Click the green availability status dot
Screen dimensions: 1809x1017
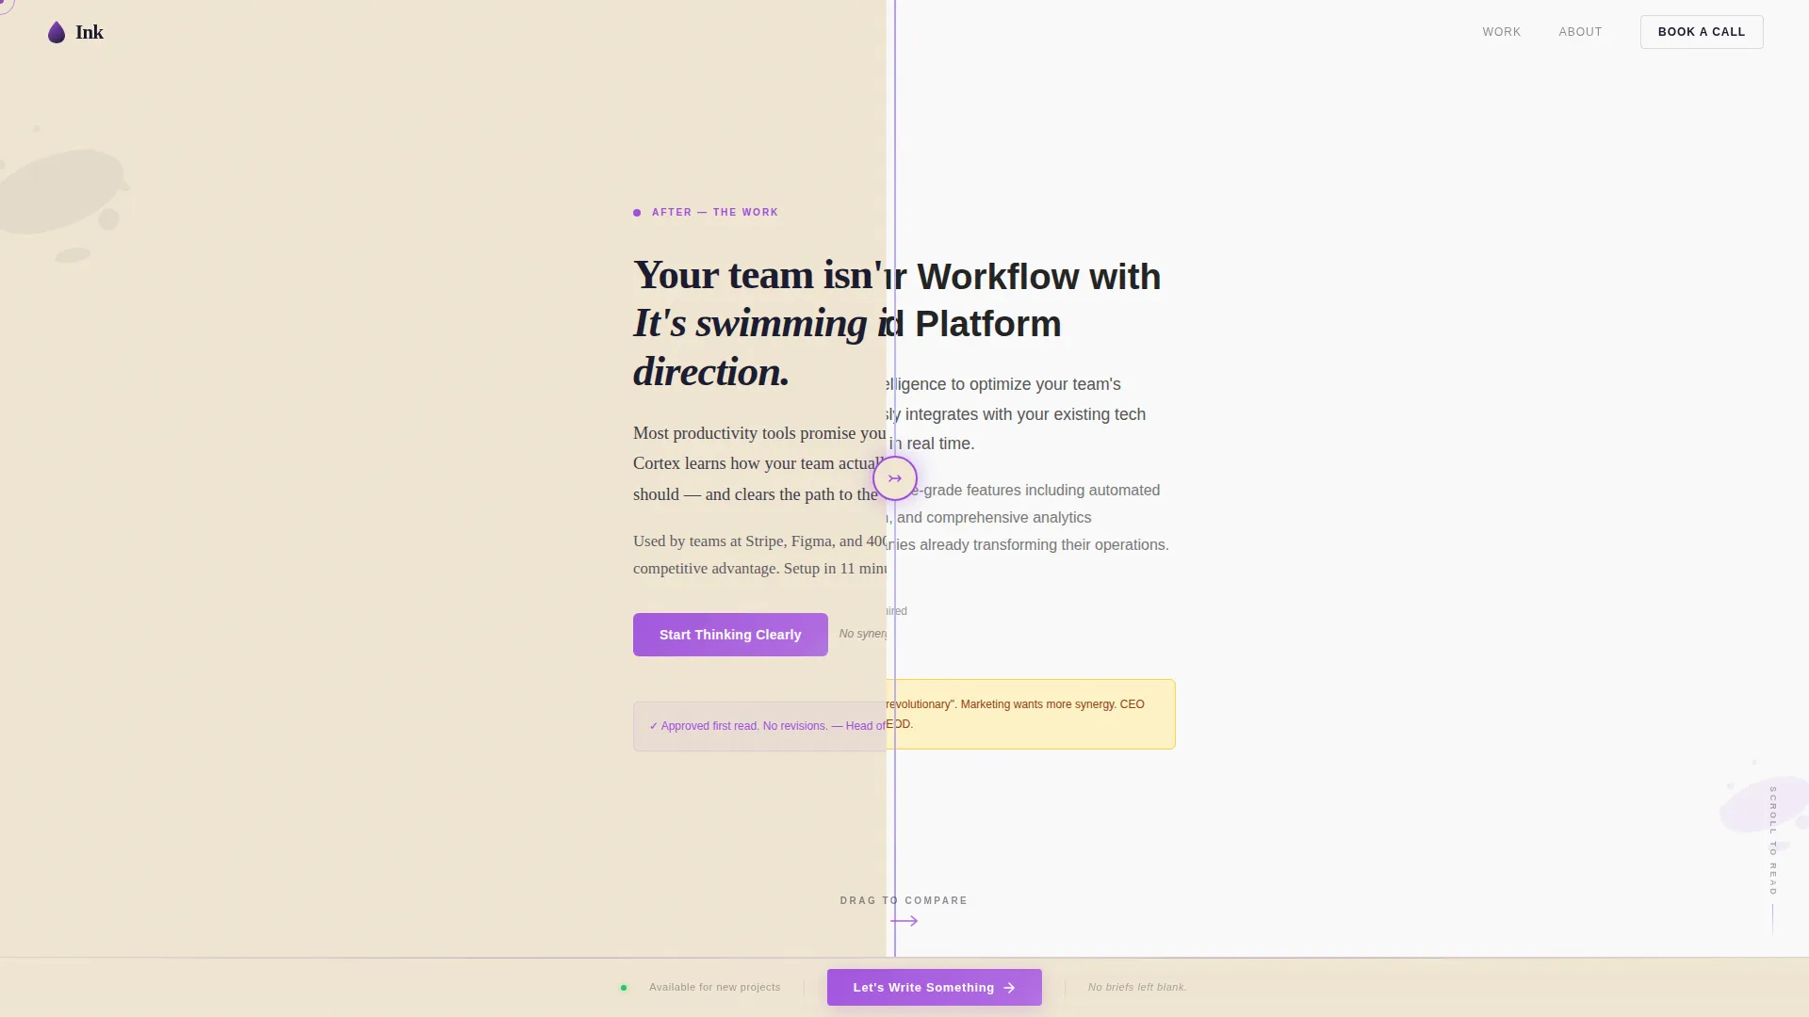click(624, 988)
